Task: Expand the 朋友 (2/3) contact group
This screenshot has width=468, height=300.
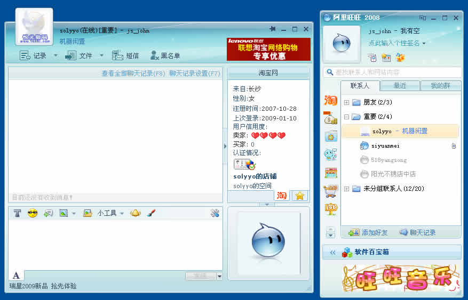Action: (x=346, y=102)
